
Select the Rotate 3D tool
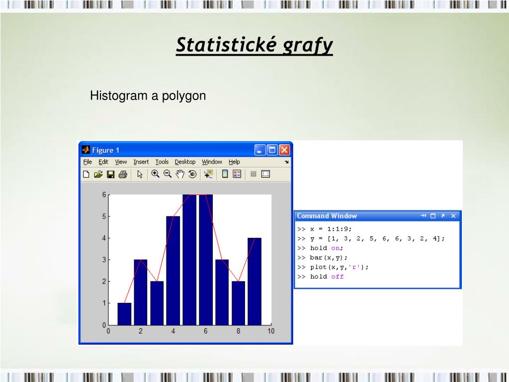[x=192, y=174]
